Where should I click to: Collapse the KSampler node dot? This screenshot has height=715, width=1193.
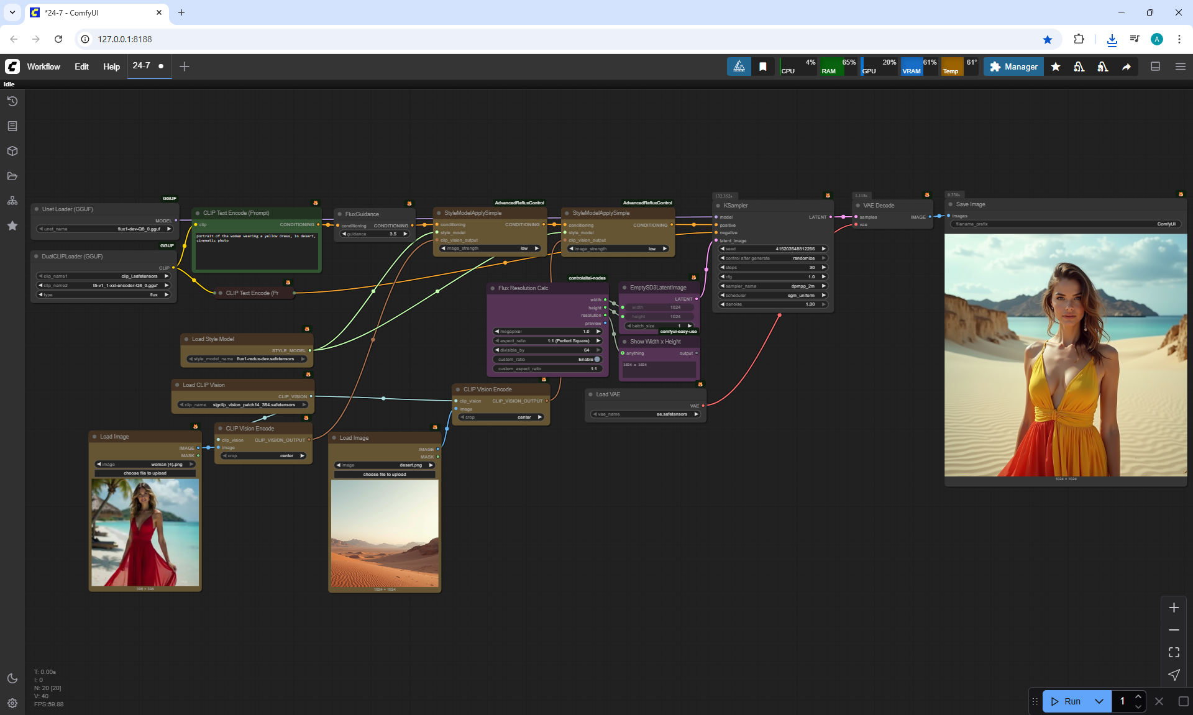pos(718,206)
